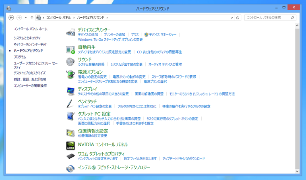The image size is (306, 180).
Task: Click the コントロール パネルの検索 search box
Action: [x=270, y=18]
